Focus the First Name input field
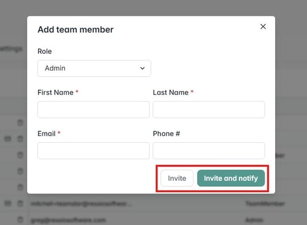This screenshot has height=225, width=307. click(93, 110)
